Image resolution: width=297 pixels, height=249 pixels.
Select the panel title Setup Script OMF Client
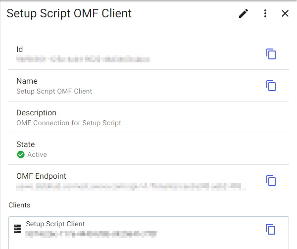[69, 14]
